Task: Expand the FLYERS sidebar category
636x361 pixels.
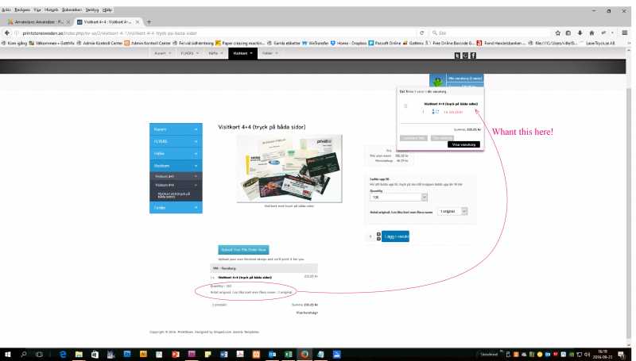Action: point(176,142)
